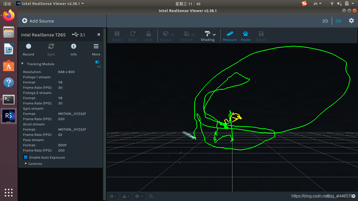
Task: Click the USB 3.1 connection icon
Action: tap(75, 35)
